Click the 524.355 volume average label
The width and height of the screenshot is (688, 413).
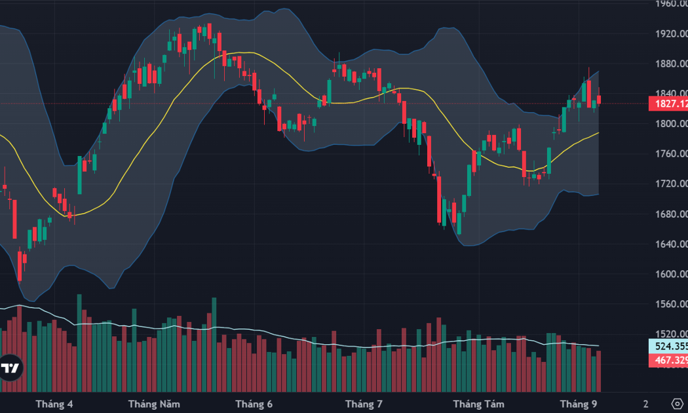pos(668,346)
